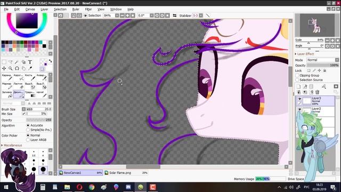The width and height of the screenshot is (341, 192).
Task: Open the Brush Size multiplier dropdown
Action: [23, 109]
